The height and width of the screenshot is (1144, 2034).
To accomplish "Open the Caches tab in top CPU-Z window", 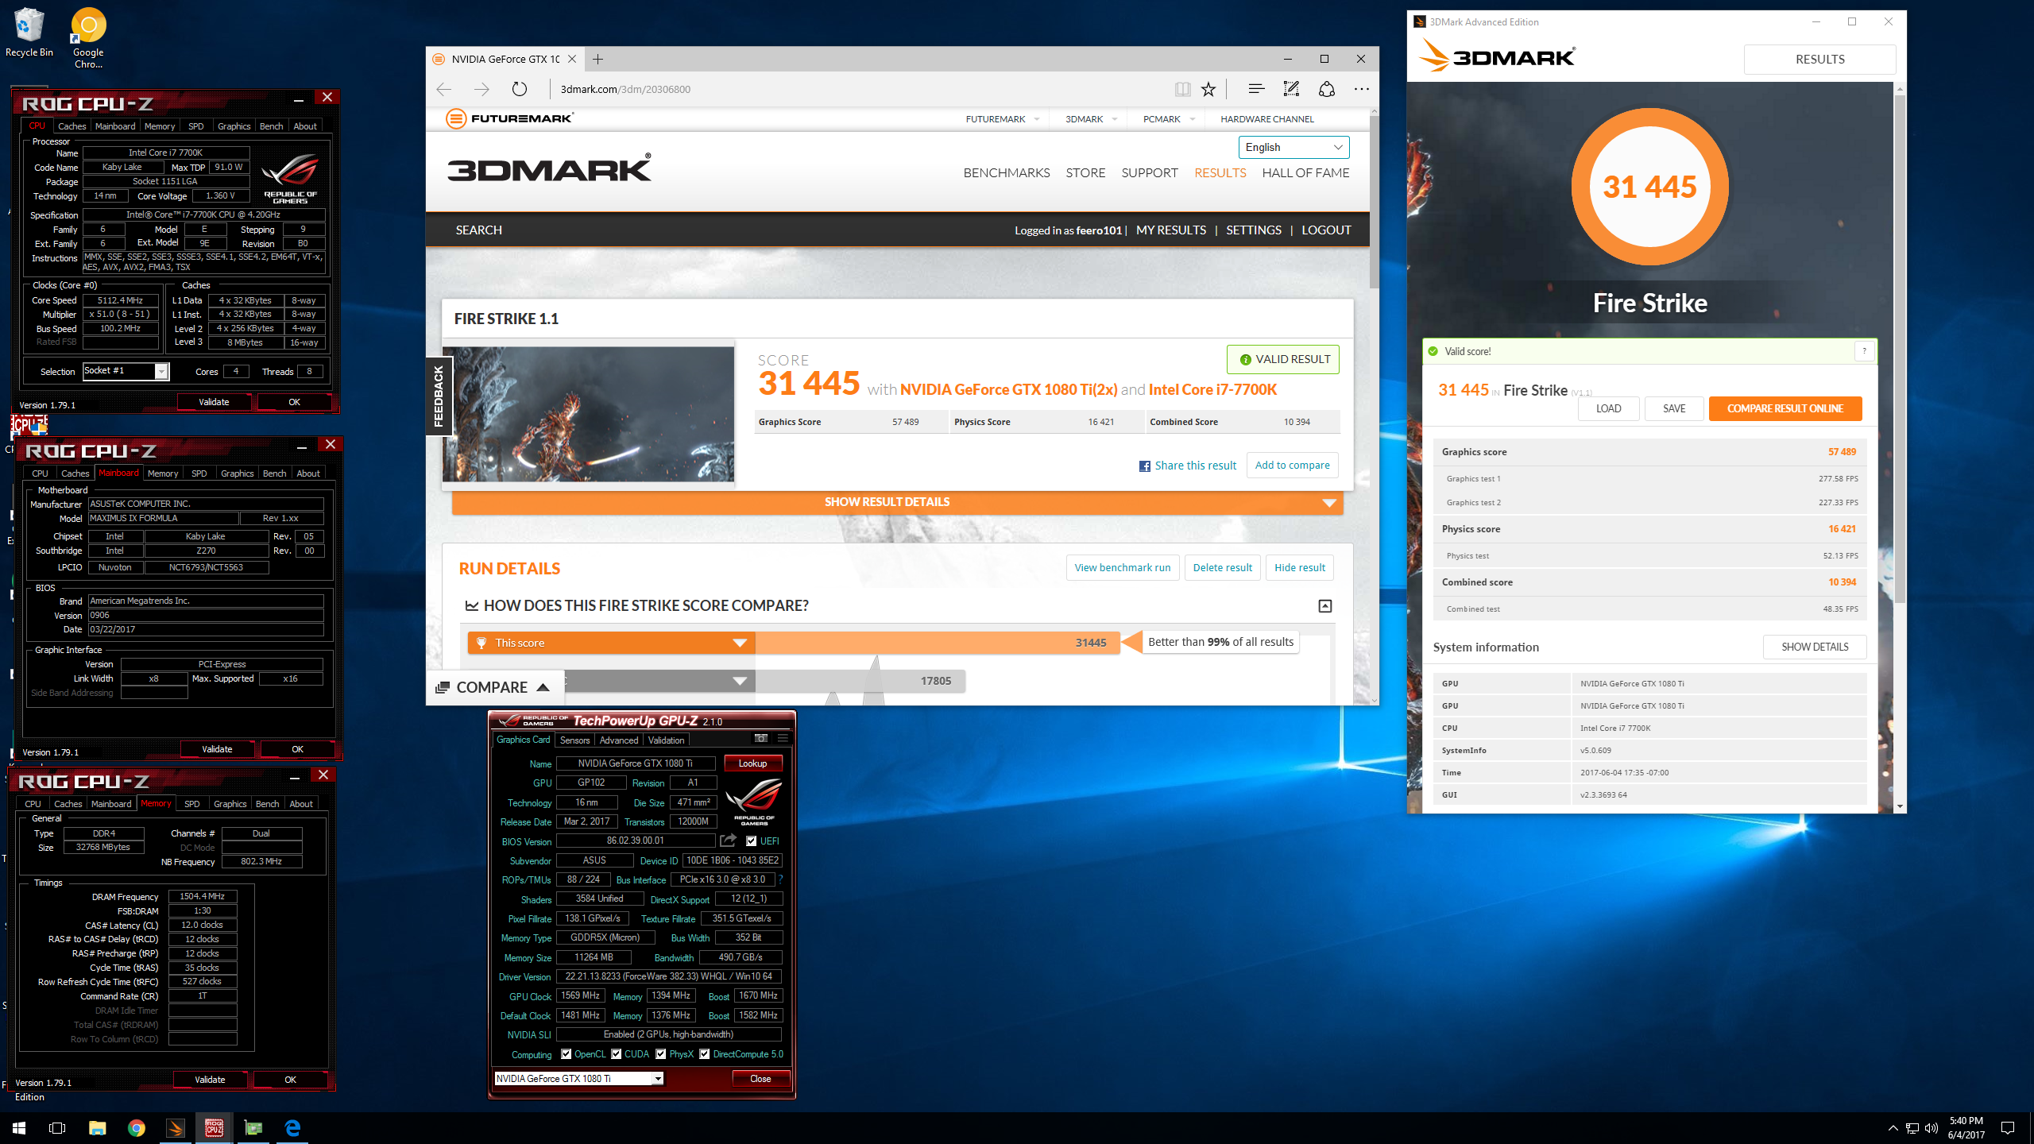I will coord(72,126).
